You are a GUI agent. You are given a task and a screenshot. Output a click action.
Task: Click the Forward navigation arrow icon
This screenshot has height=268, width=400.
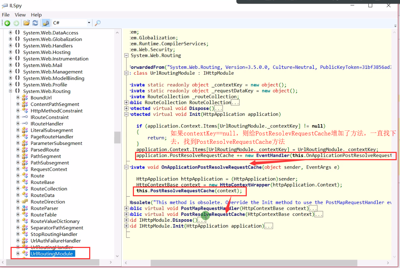[x=16, y=23]
